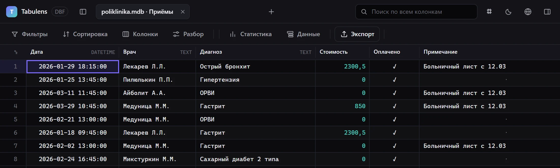Focus the Поиск по всем колонкам field
This screenshot has width=560, height=168.
coord(416,12)
